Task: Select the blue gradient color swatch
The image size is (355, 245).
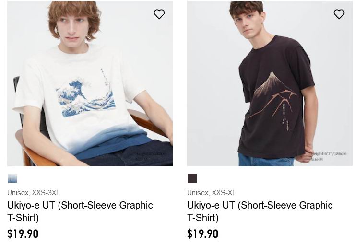Action: coord(12,178)
